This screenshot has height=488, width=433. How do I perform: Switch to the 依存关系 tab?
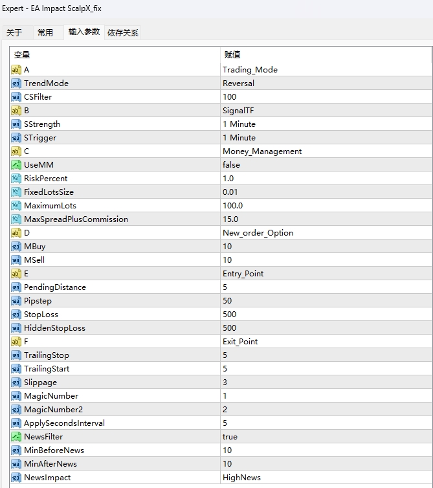(x=123, y=32)
